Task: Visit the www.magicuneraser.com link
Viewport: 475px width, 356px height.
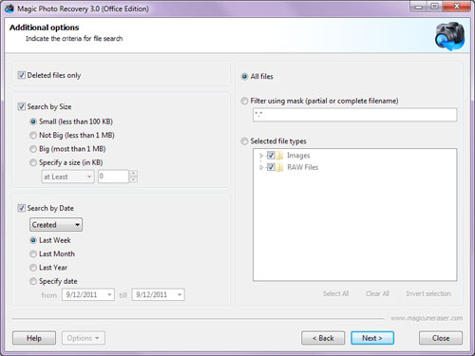Action: click(x=427, y=318)
